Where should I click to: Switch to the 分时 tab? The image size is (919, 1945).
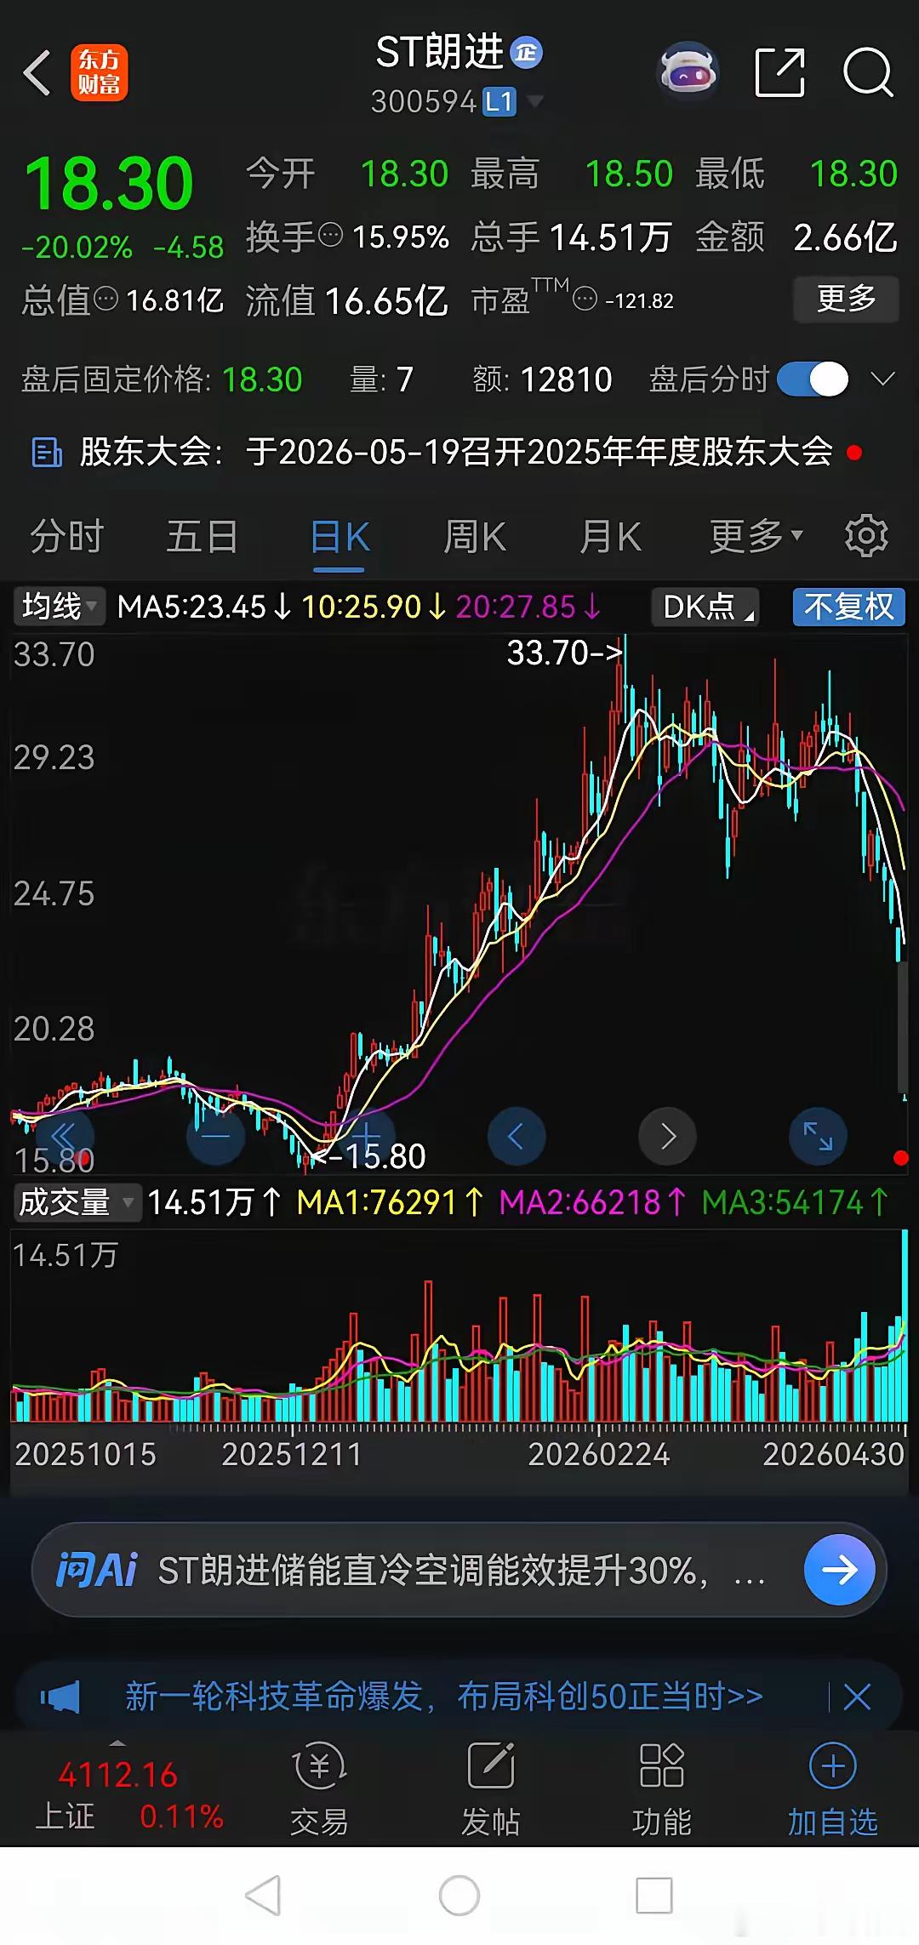point(66,537)
